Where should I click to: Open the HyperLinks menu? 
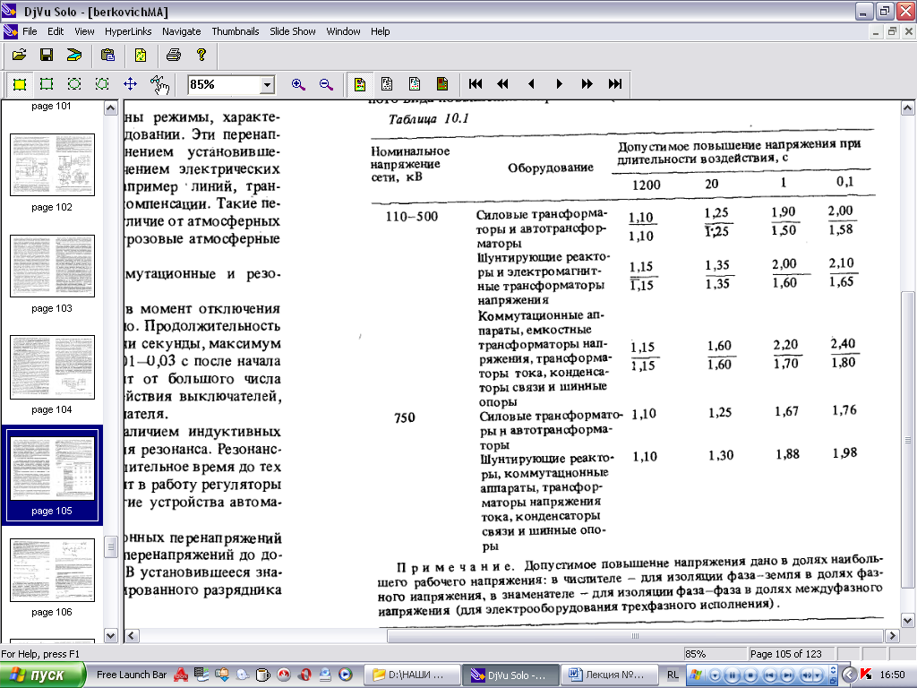coord(128,31)
